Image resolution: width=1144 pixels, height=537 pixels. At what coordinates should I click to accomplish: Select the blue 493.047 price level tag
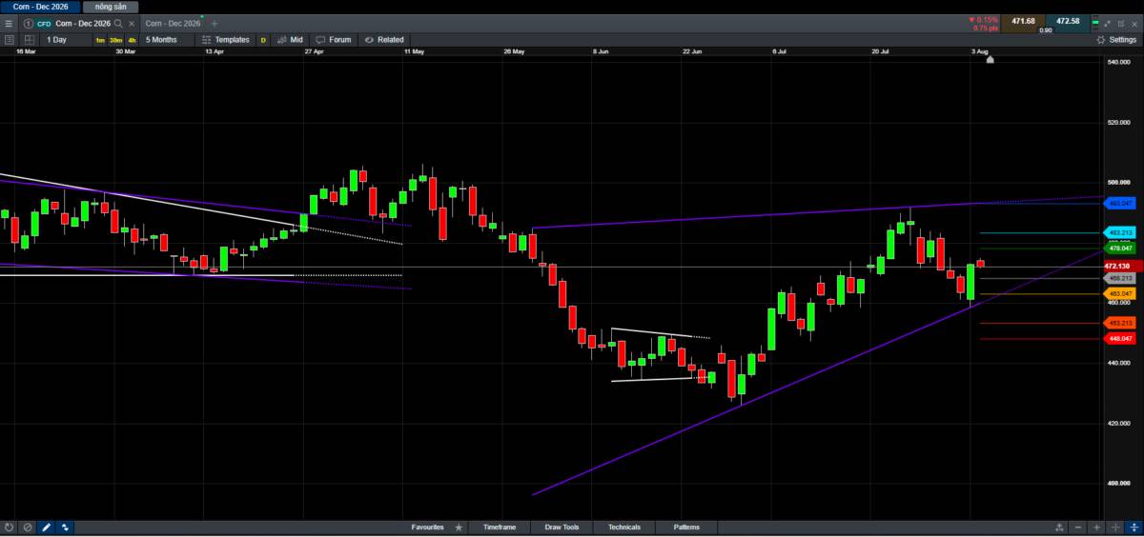[x=1117, y=203]
